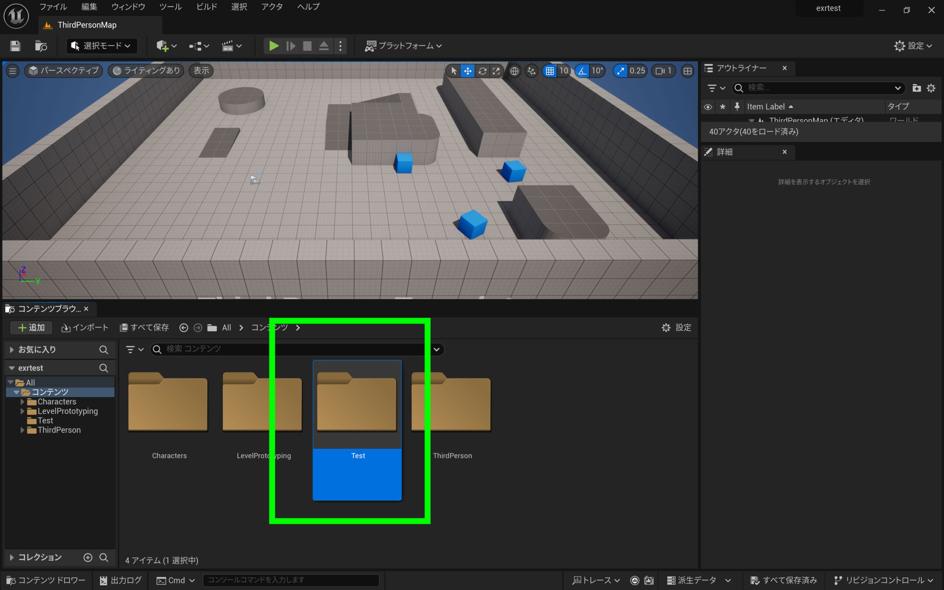Toggle world coordinate system globe icon
The height and width of the screenshot is (590, 944).
(514, 71)
